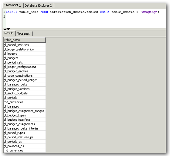
Task: Select the gl_balances row
Action: tap(25, 106)
